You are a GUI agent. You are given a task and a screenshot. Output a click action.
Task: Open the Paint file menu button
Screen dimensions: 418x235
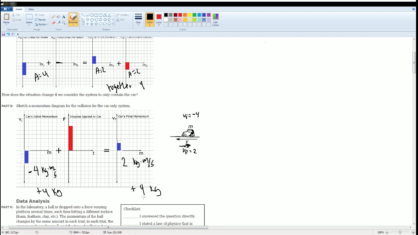(6, 9)
